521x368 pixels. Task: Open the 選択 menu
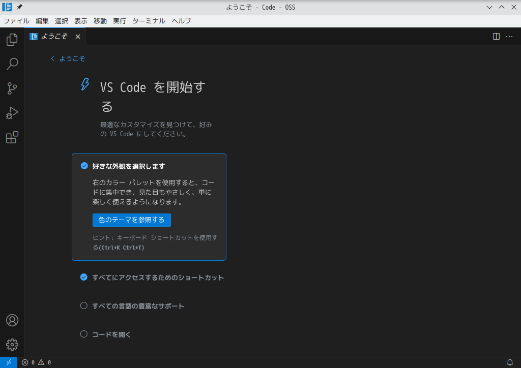pyautogui.click(x=62, y=21)
